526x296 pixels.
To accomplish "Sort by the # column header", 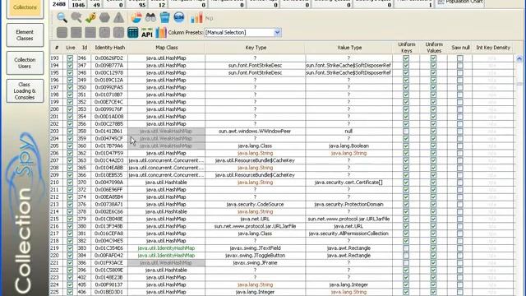I will [57, 48].
